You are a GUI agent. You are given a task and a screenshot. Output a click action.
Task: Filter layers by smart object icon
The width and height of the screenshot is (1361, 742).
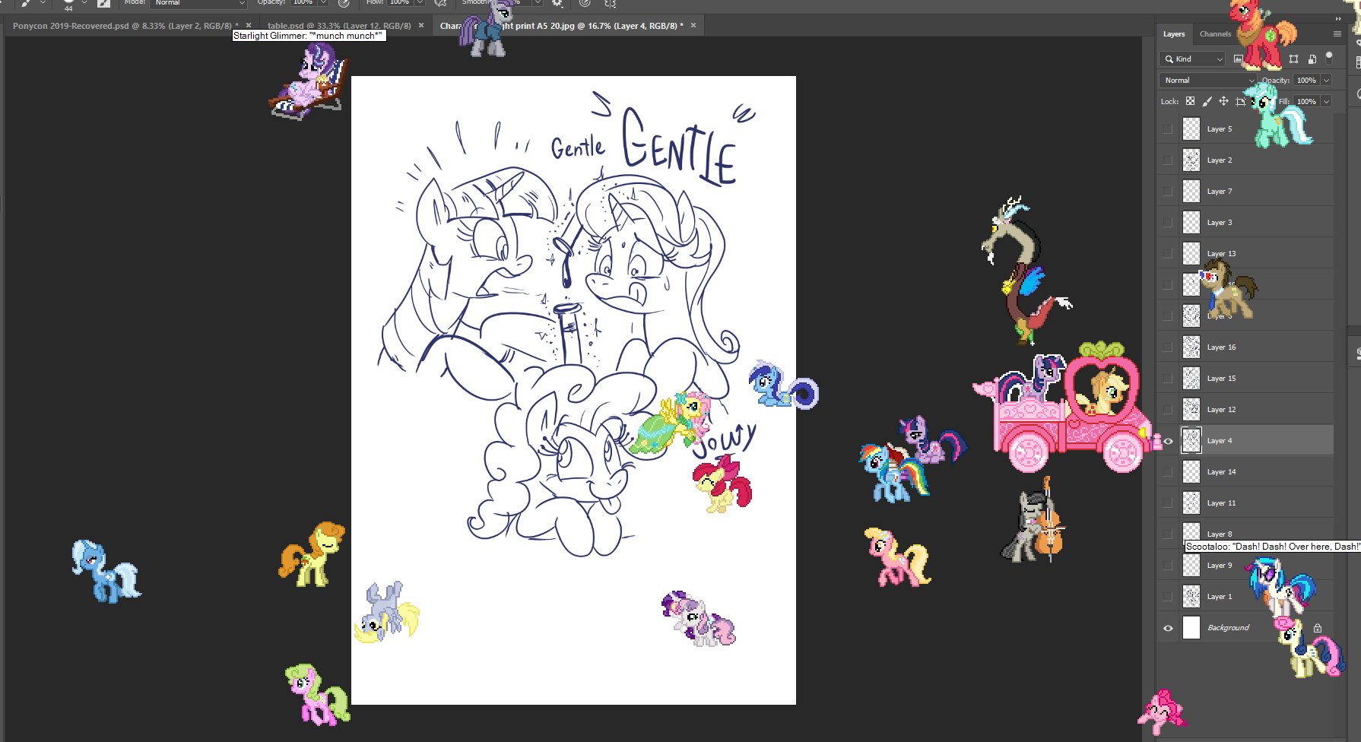[1312, 59]
